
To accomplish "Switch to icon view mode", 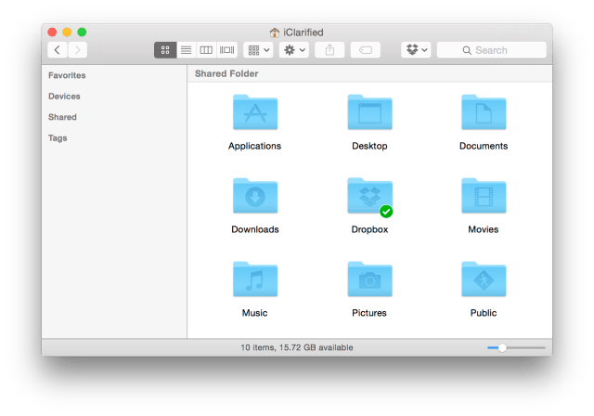I will 165,50.
